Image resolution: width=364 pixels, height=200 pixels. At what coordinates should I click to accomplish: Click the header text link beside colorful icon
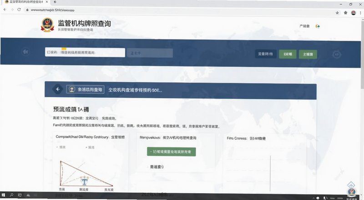(x=304, y=26)
